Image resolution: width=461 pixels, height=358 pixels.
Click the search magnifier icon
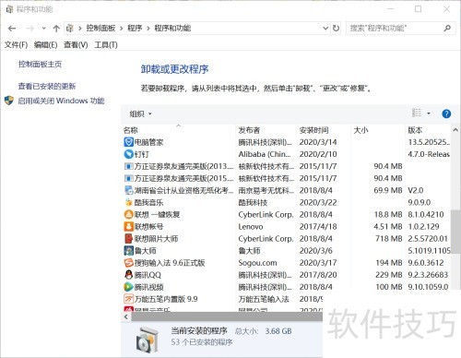[447, 29]
